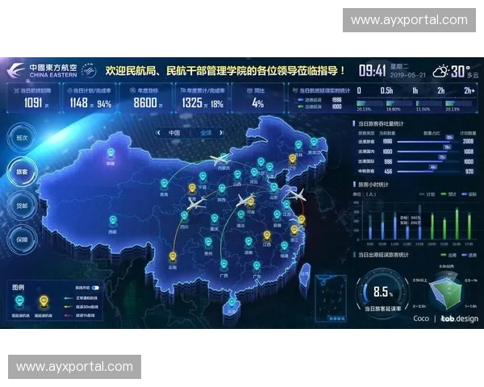The image size is (484, 387).
Task: Open the 1148 / 94% daily plan card
Action: coord(90,98)
